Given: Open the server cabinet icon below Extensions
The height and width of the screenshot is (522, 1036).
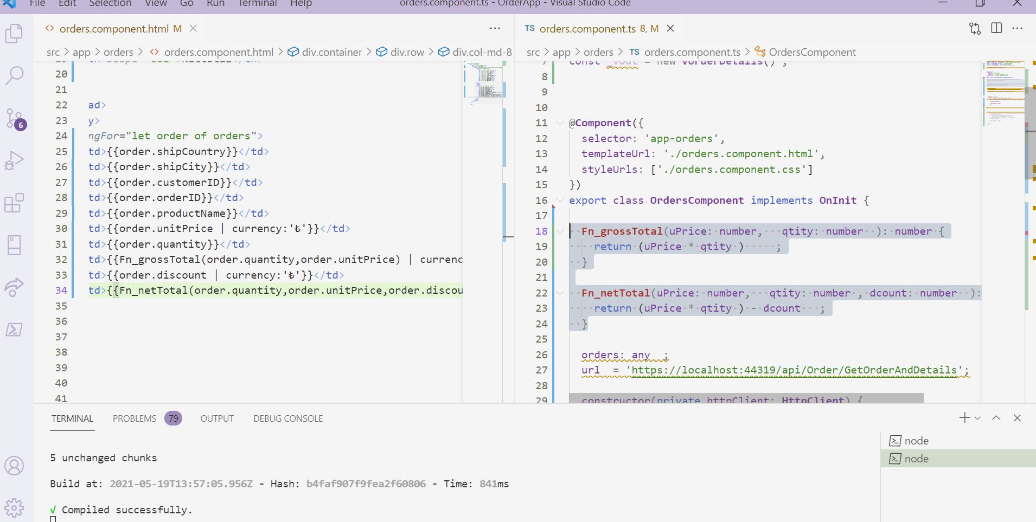Looking at the screenshot, I should point(14,245).
